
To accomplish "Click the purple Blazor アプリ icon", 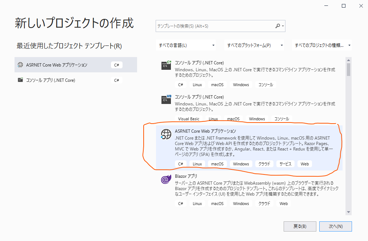I will tap(166, 179).
